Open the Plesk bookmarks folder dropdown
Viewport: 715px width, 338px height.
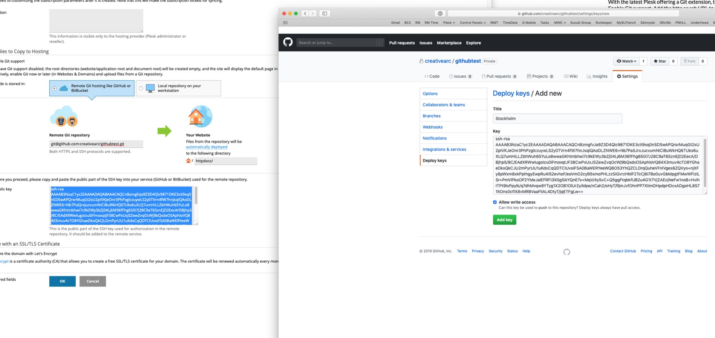pos(449,23)
